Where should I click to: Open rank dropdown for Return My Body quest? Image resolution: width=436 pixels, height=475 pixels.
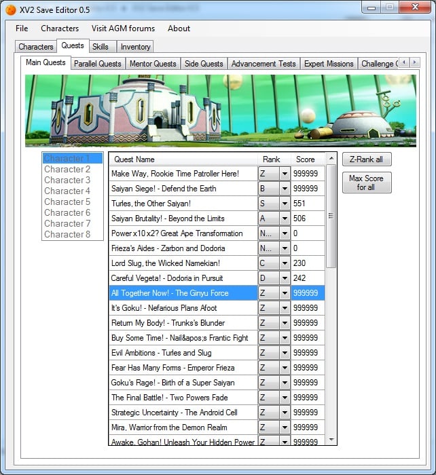point(285,322)
